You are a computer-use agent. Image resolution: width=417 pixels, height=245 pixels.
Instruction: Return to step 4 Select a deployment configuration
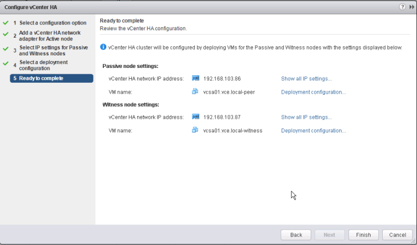coord(43,65)
